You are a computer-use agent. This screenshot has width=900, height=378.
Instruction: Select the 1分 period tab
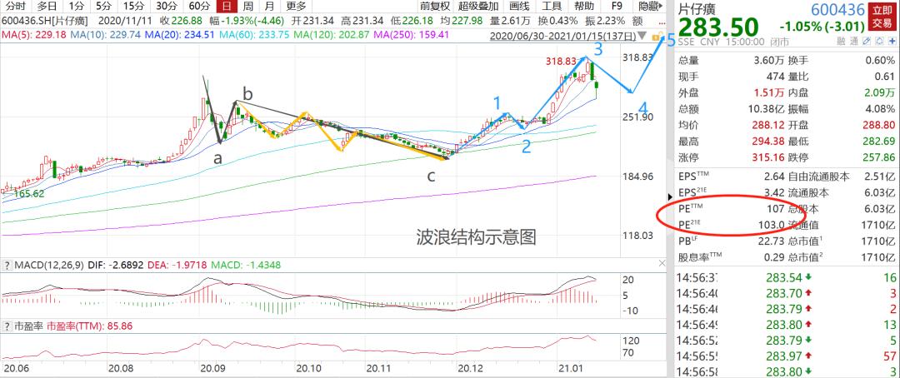76,7
